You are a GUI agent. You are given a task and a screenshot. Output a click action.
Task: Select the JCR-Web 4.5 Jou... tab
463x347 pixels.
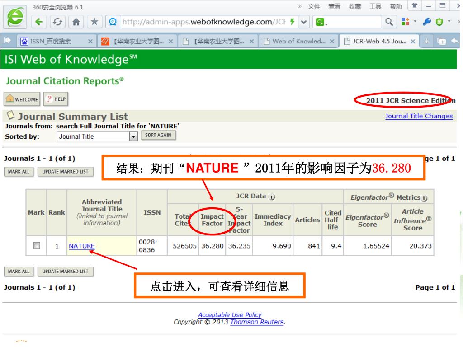(x=379, y=41)
